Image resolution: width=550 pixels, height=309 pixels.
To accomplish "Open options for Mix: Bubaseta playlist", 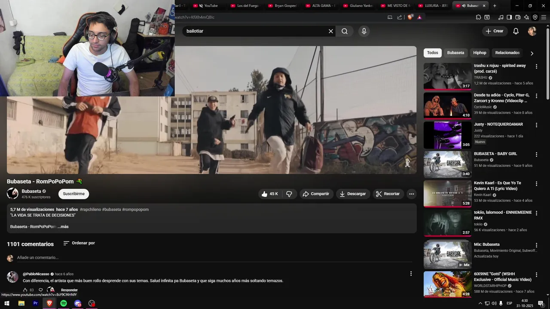I will pyautogui.click(x=536, y=245).
